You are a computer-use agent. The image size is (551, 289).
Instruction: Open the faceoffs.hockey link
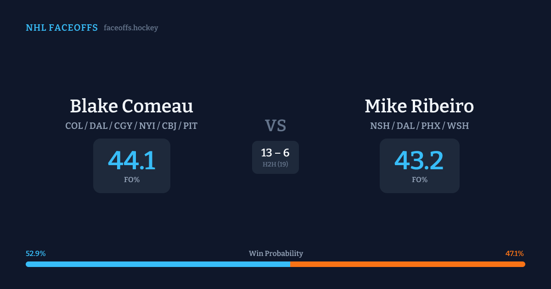point(131,28)
